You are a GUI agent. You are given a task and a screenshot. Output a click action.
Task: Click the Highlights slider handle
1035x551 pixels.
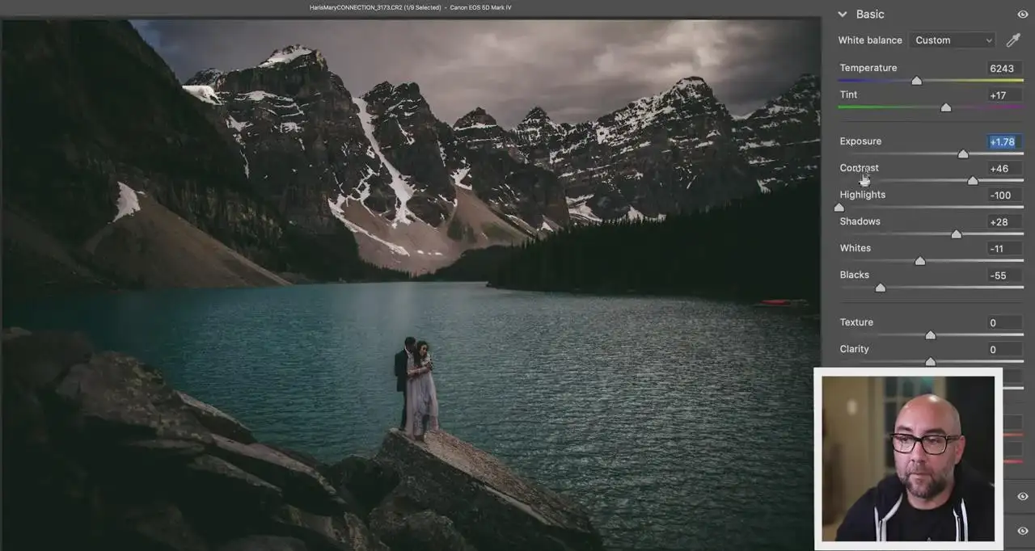tap(839, 207)
